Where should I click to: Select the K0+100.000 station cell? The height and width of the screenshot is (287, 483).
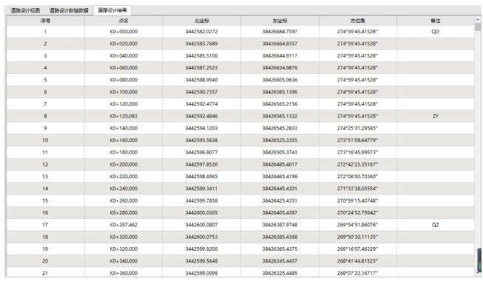tap(124, 92)
